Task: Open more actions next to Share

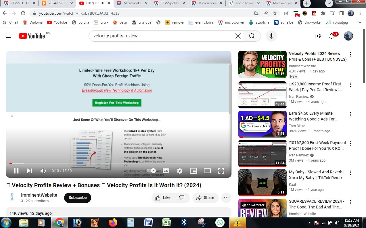Action: click(226, 198)
